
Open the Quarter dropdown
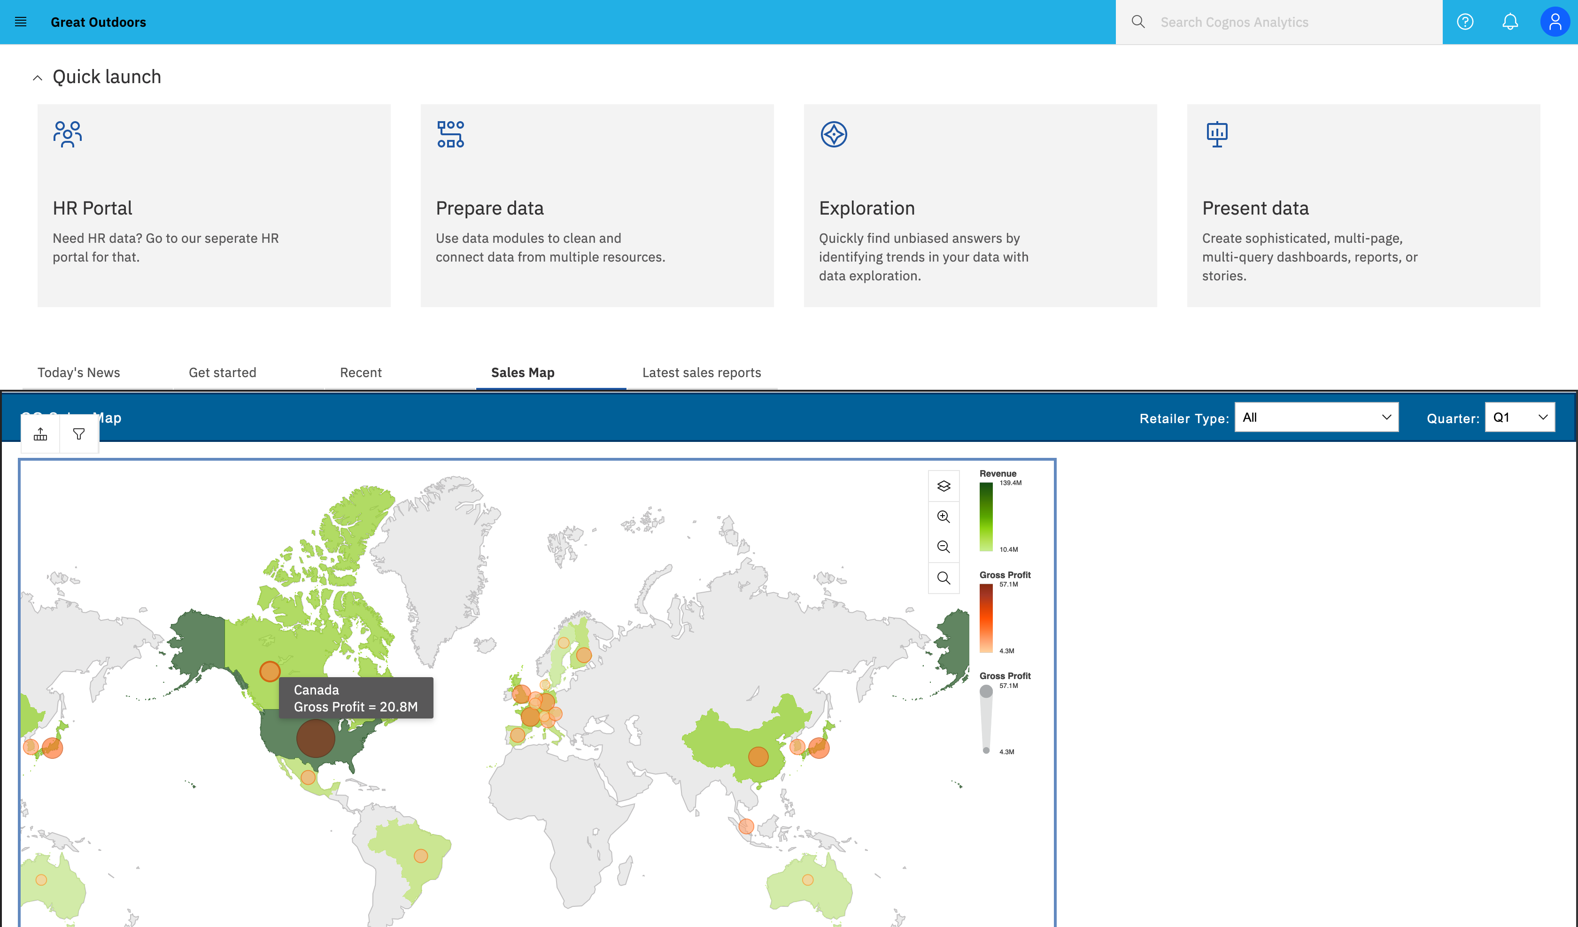pyautogui.click(x=1520, y=417)
